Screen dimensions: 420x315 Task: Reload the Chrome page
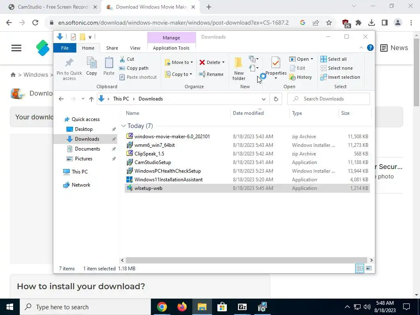[35, 23]
